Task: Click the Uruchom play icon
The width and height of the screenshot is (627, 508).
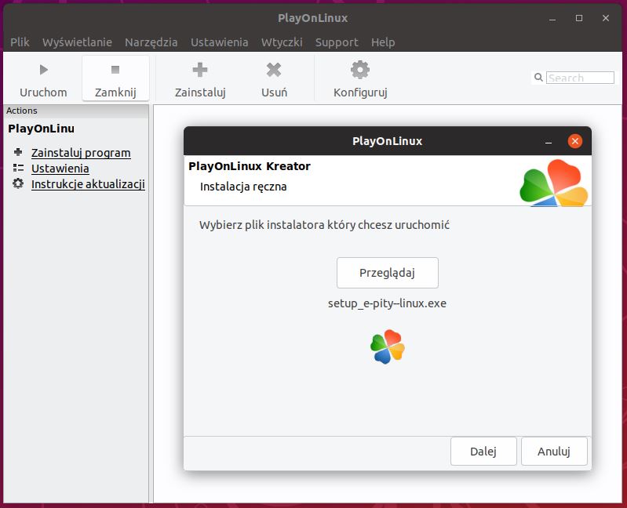Action: click(x=43, y=71)
